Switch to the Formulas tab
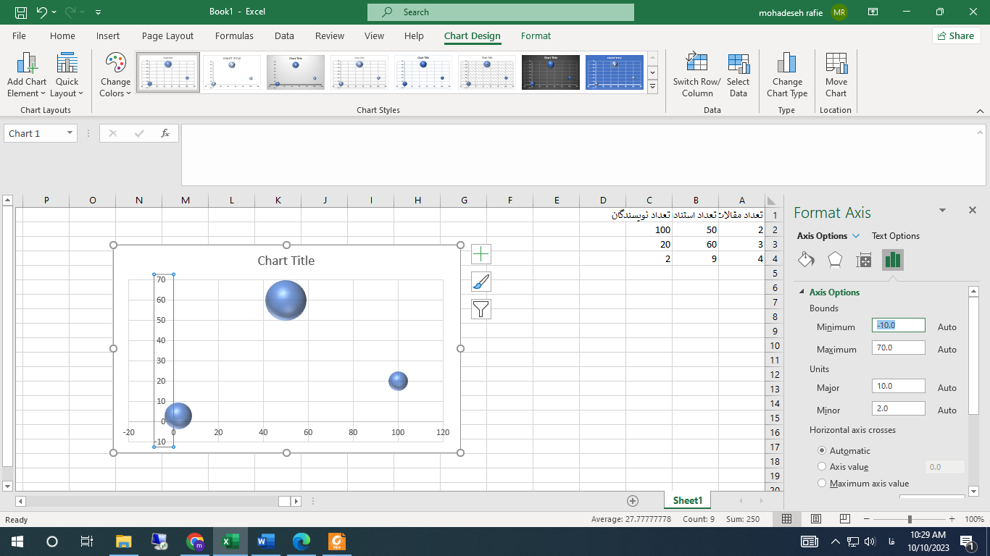 pos(234,35)
